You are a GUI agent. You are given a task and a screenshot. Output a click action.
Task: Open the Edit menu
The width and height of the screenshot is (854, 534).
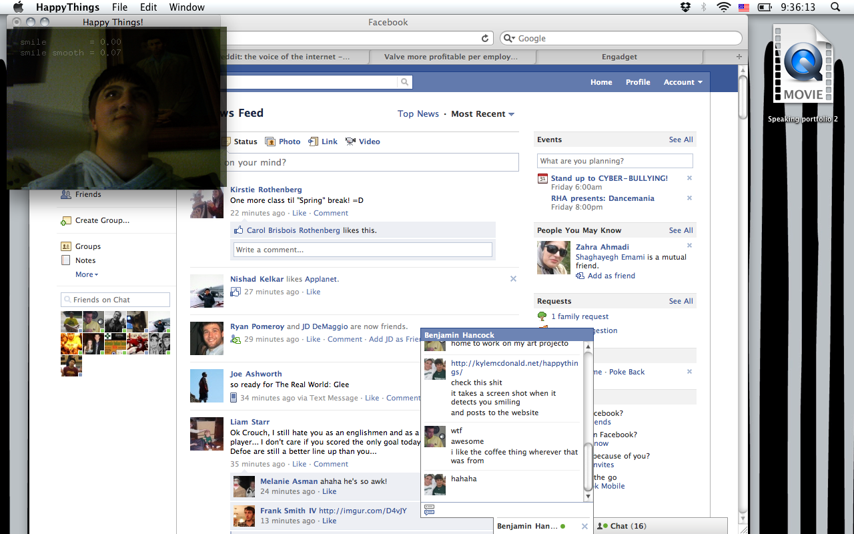[x=148, y=7]
